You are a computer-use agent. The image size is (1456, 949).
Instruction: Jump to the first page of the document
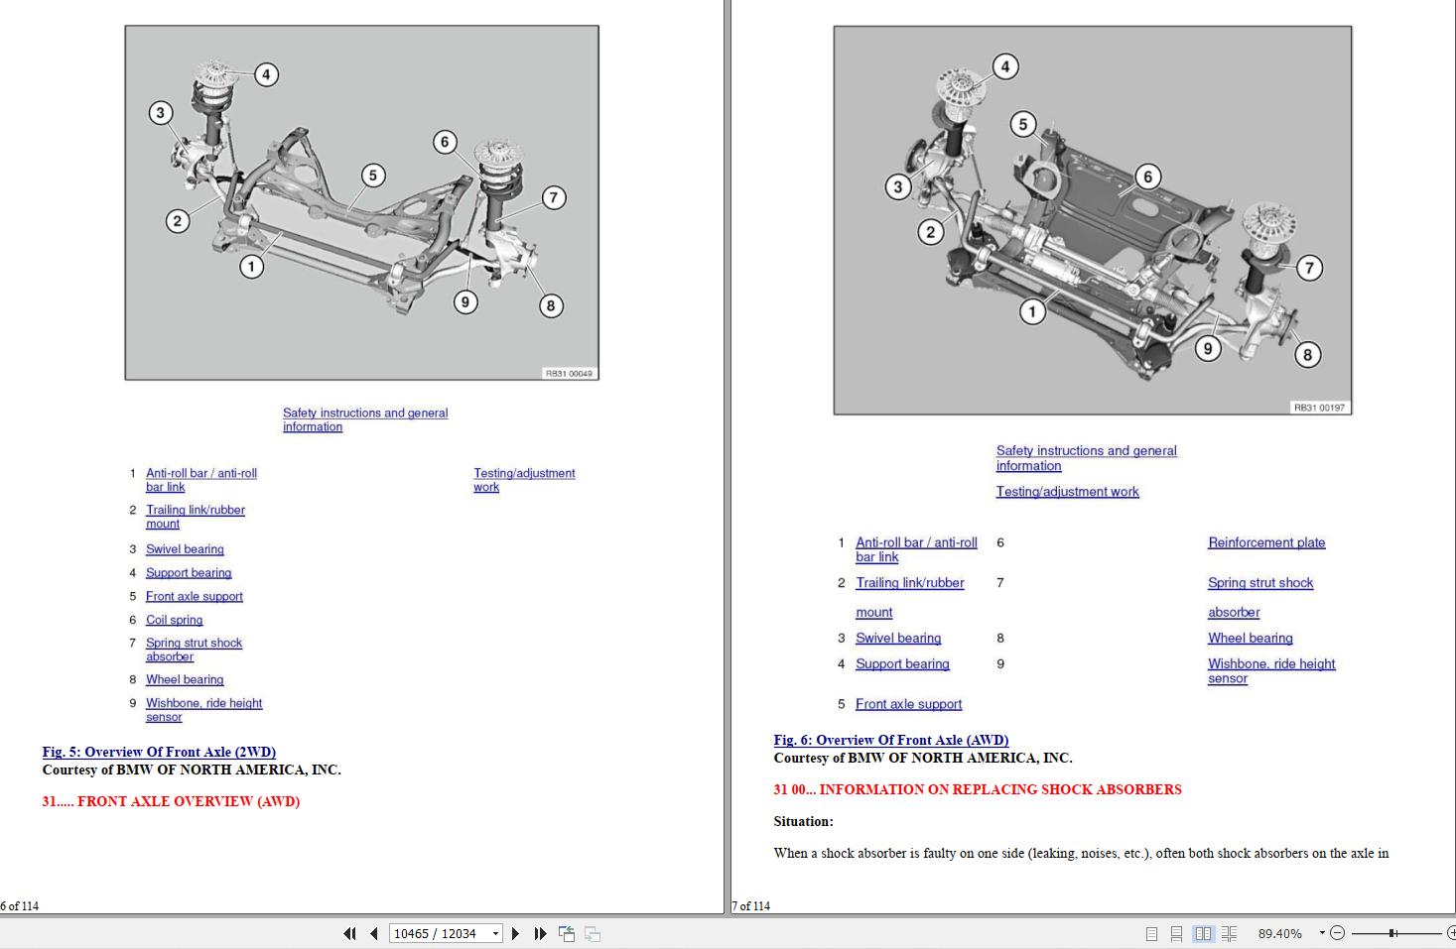[x=349, y=933]
